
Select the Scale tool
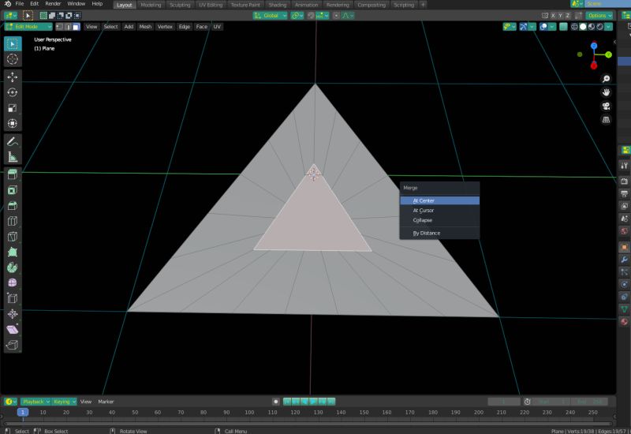13,108
